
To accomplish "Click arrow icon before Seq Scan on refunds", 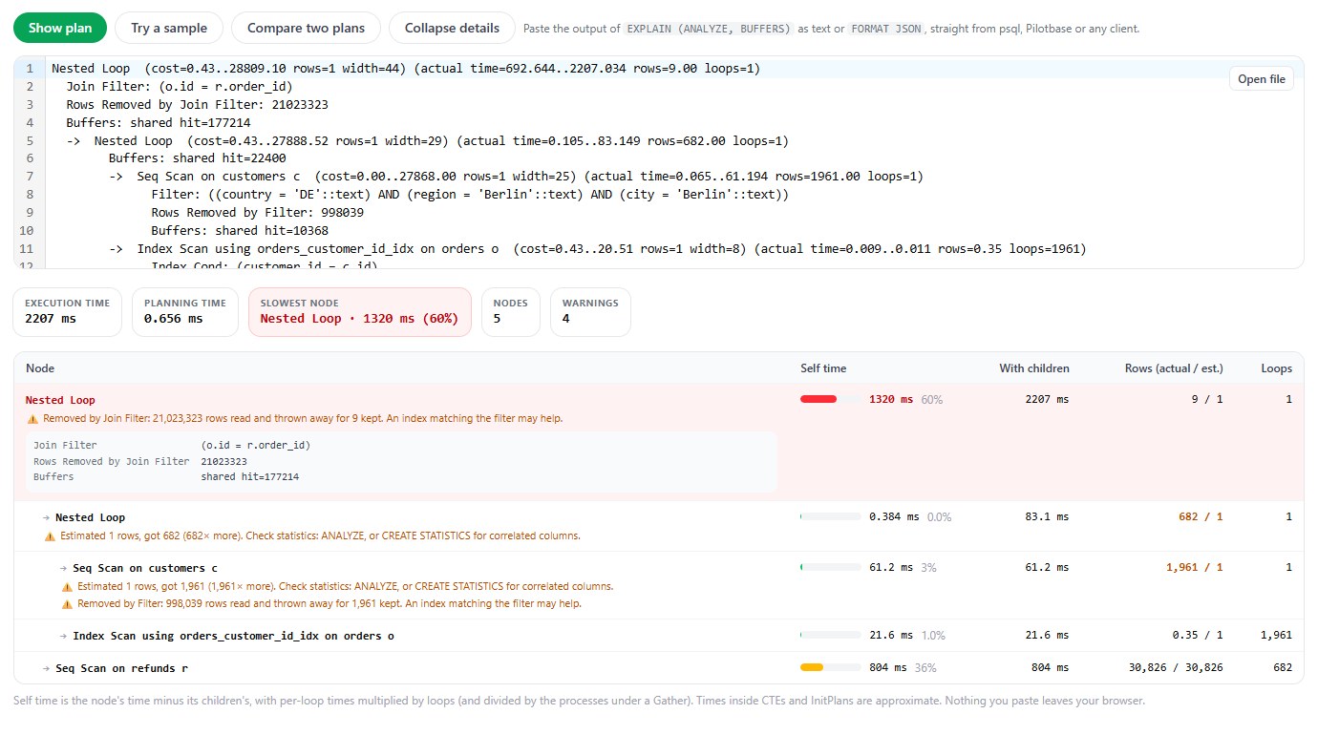I will [x=47, y=668].
